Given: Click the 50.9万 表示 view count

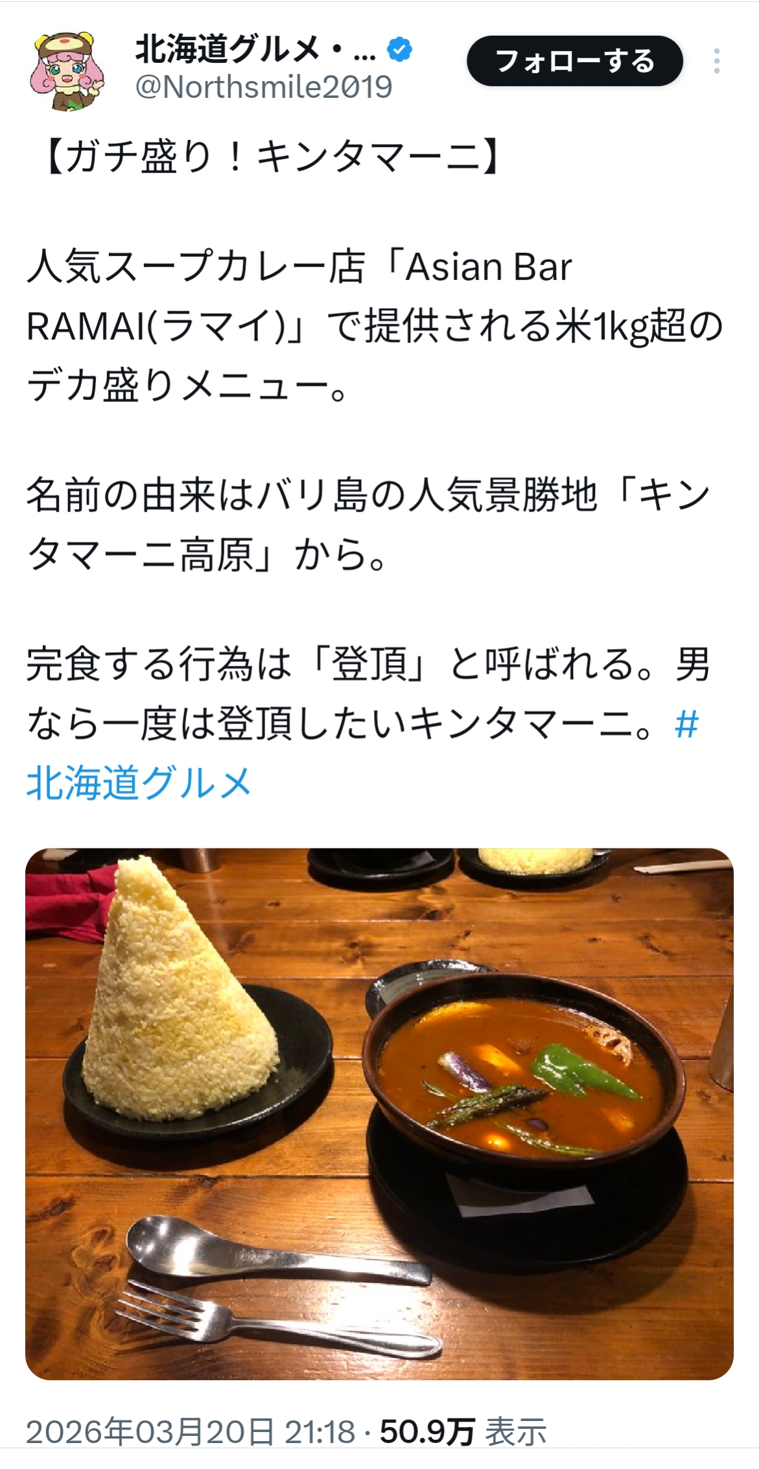Looking at the screenshot, I should point(463,1431).
